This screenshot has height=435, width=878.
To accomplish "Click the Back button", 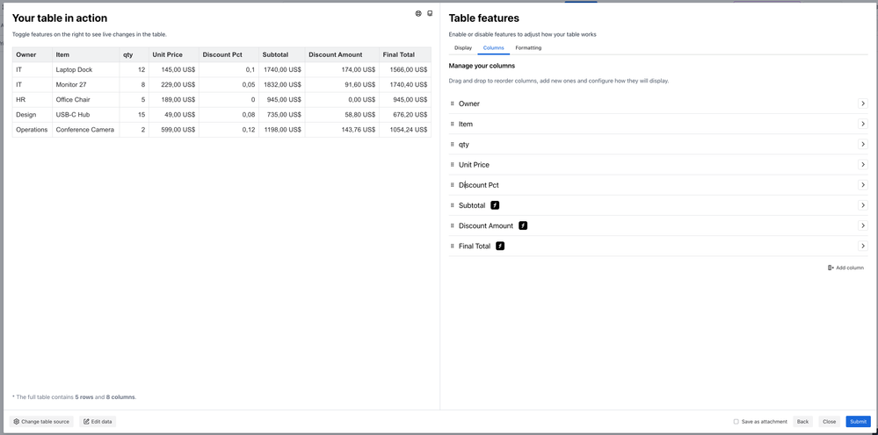I will (x=802, y=422).
